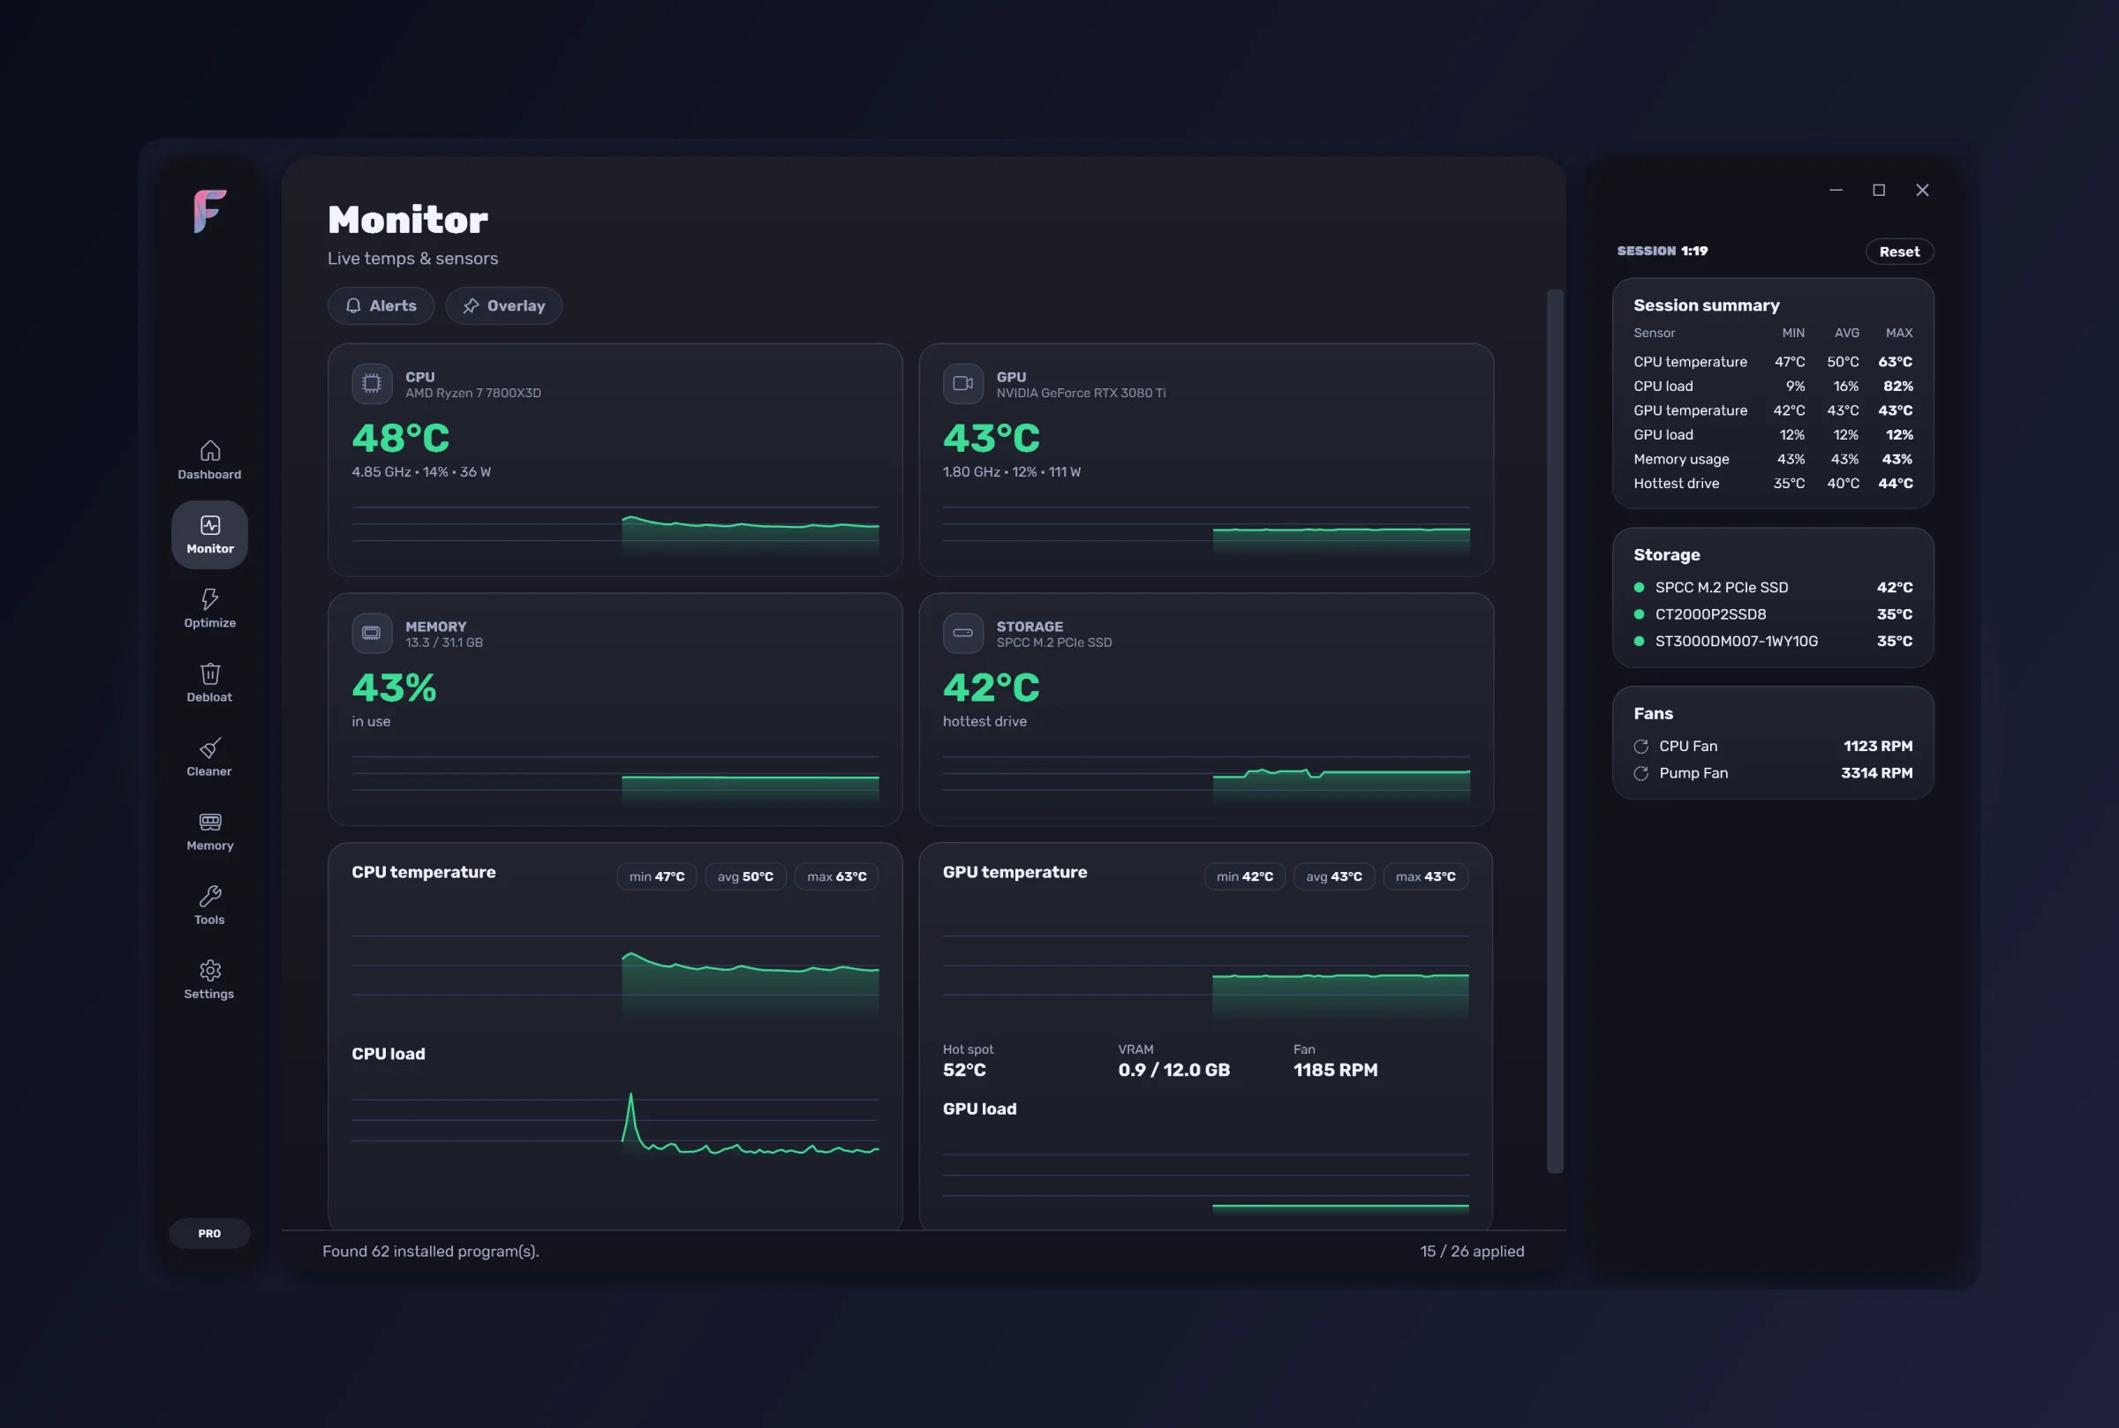Toggle the Overlay pin button
Screen dimensions: 2119x1428
tap(504, 306)
